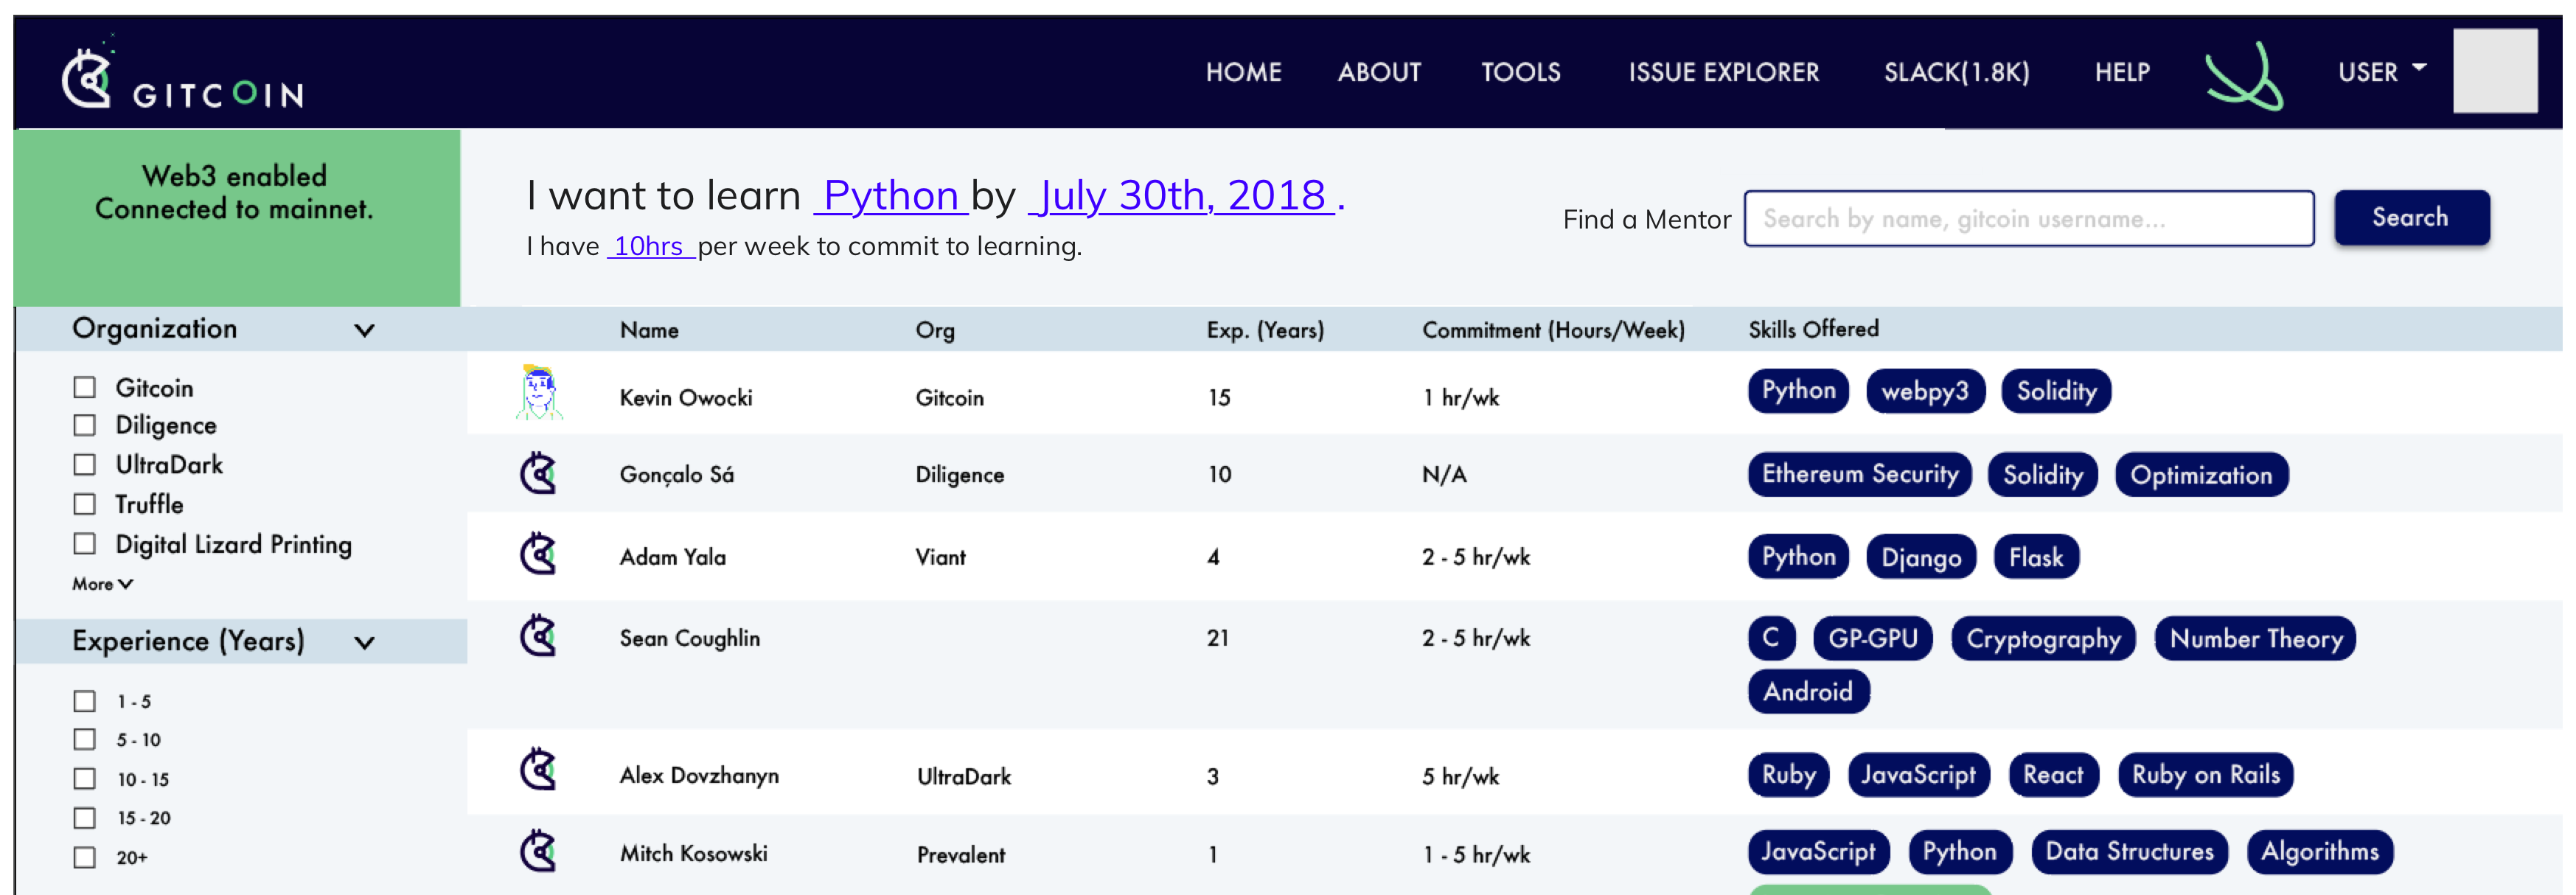Enable the Truffle organization checkbox
The height and width of the screenshot is (895, 2576).
[83, 504]
